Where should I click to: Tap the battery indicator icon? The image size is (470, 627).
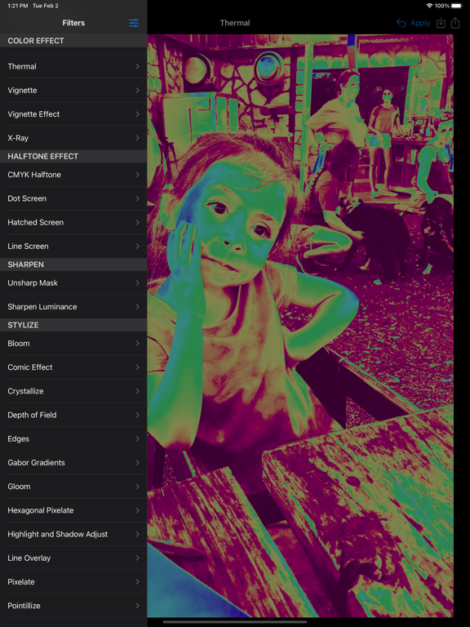tap(456, 6)
